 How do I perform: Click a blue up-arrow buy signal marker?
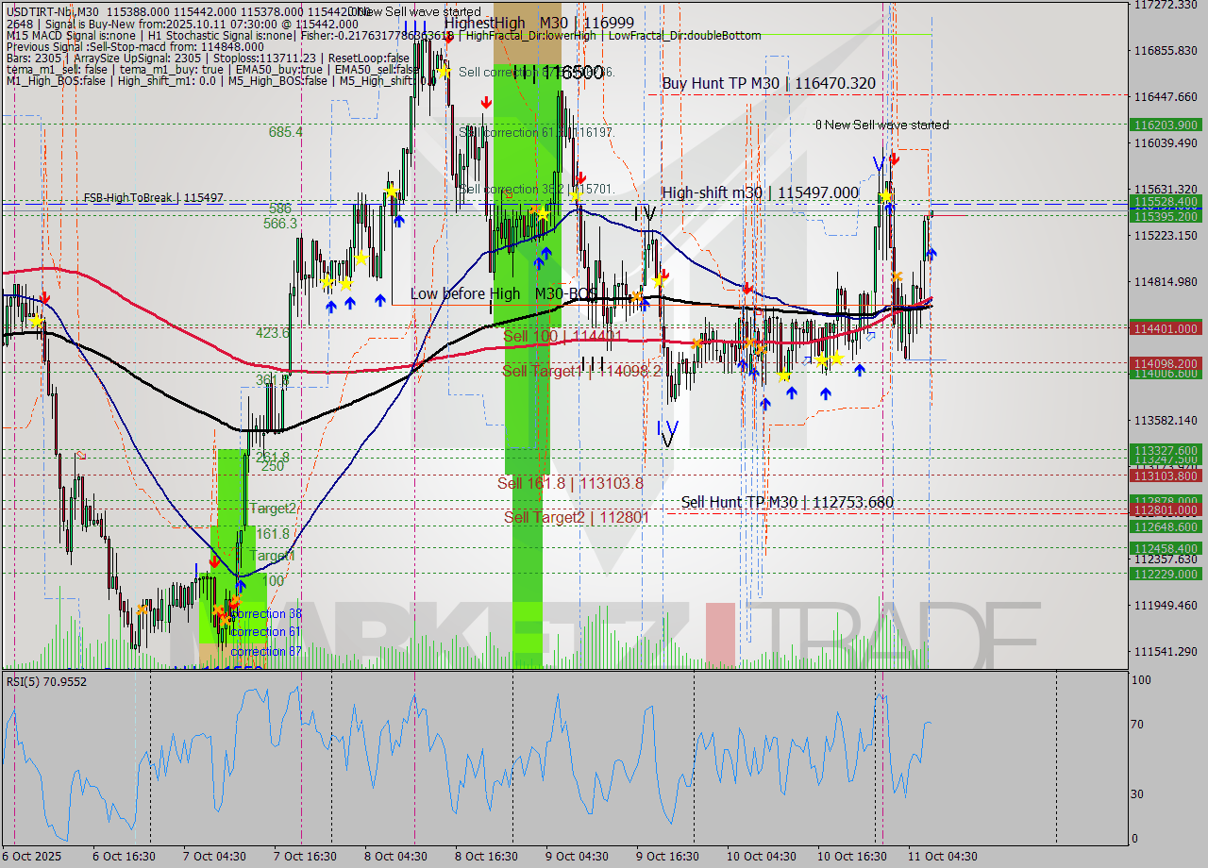pos(332,305)
